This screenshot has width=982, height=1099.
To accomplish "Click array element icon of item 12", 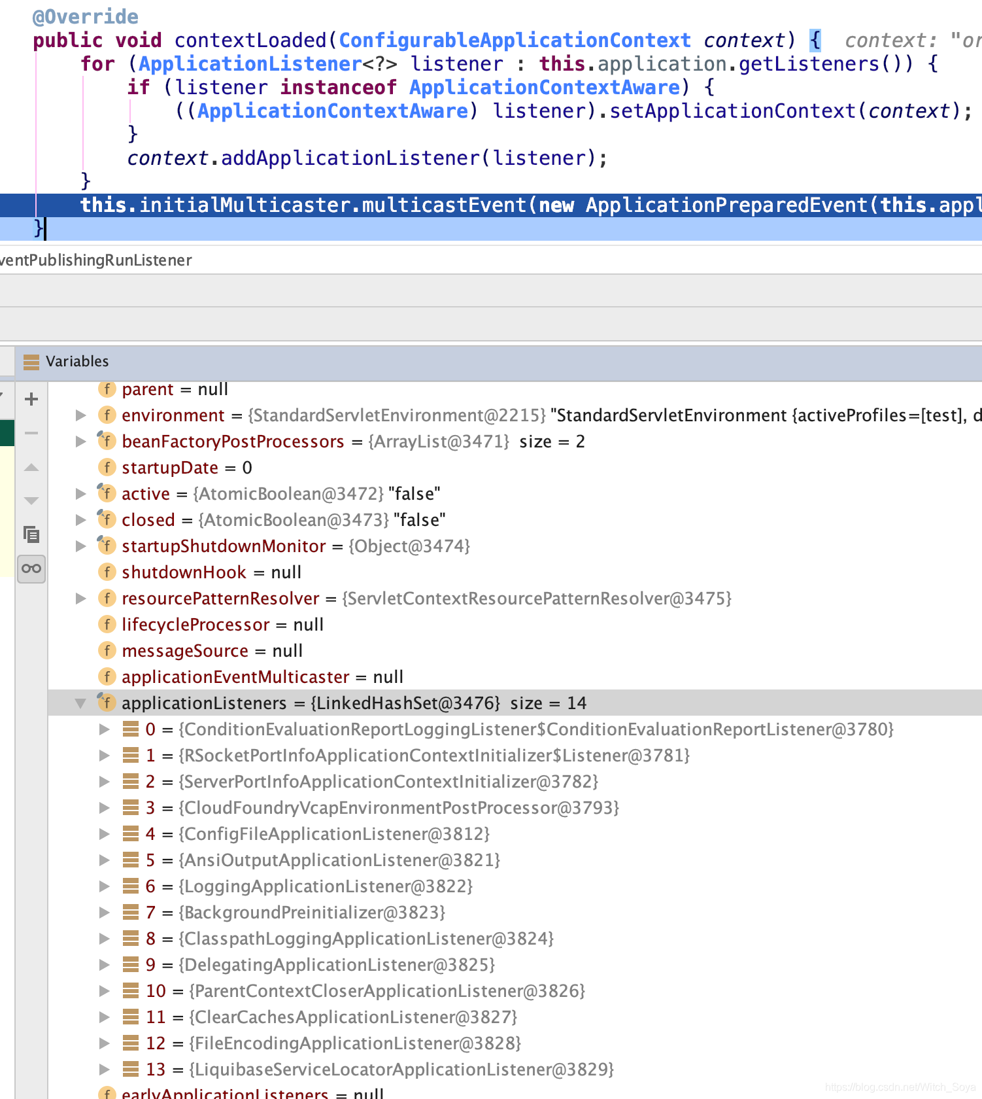I will [131, 1043].
